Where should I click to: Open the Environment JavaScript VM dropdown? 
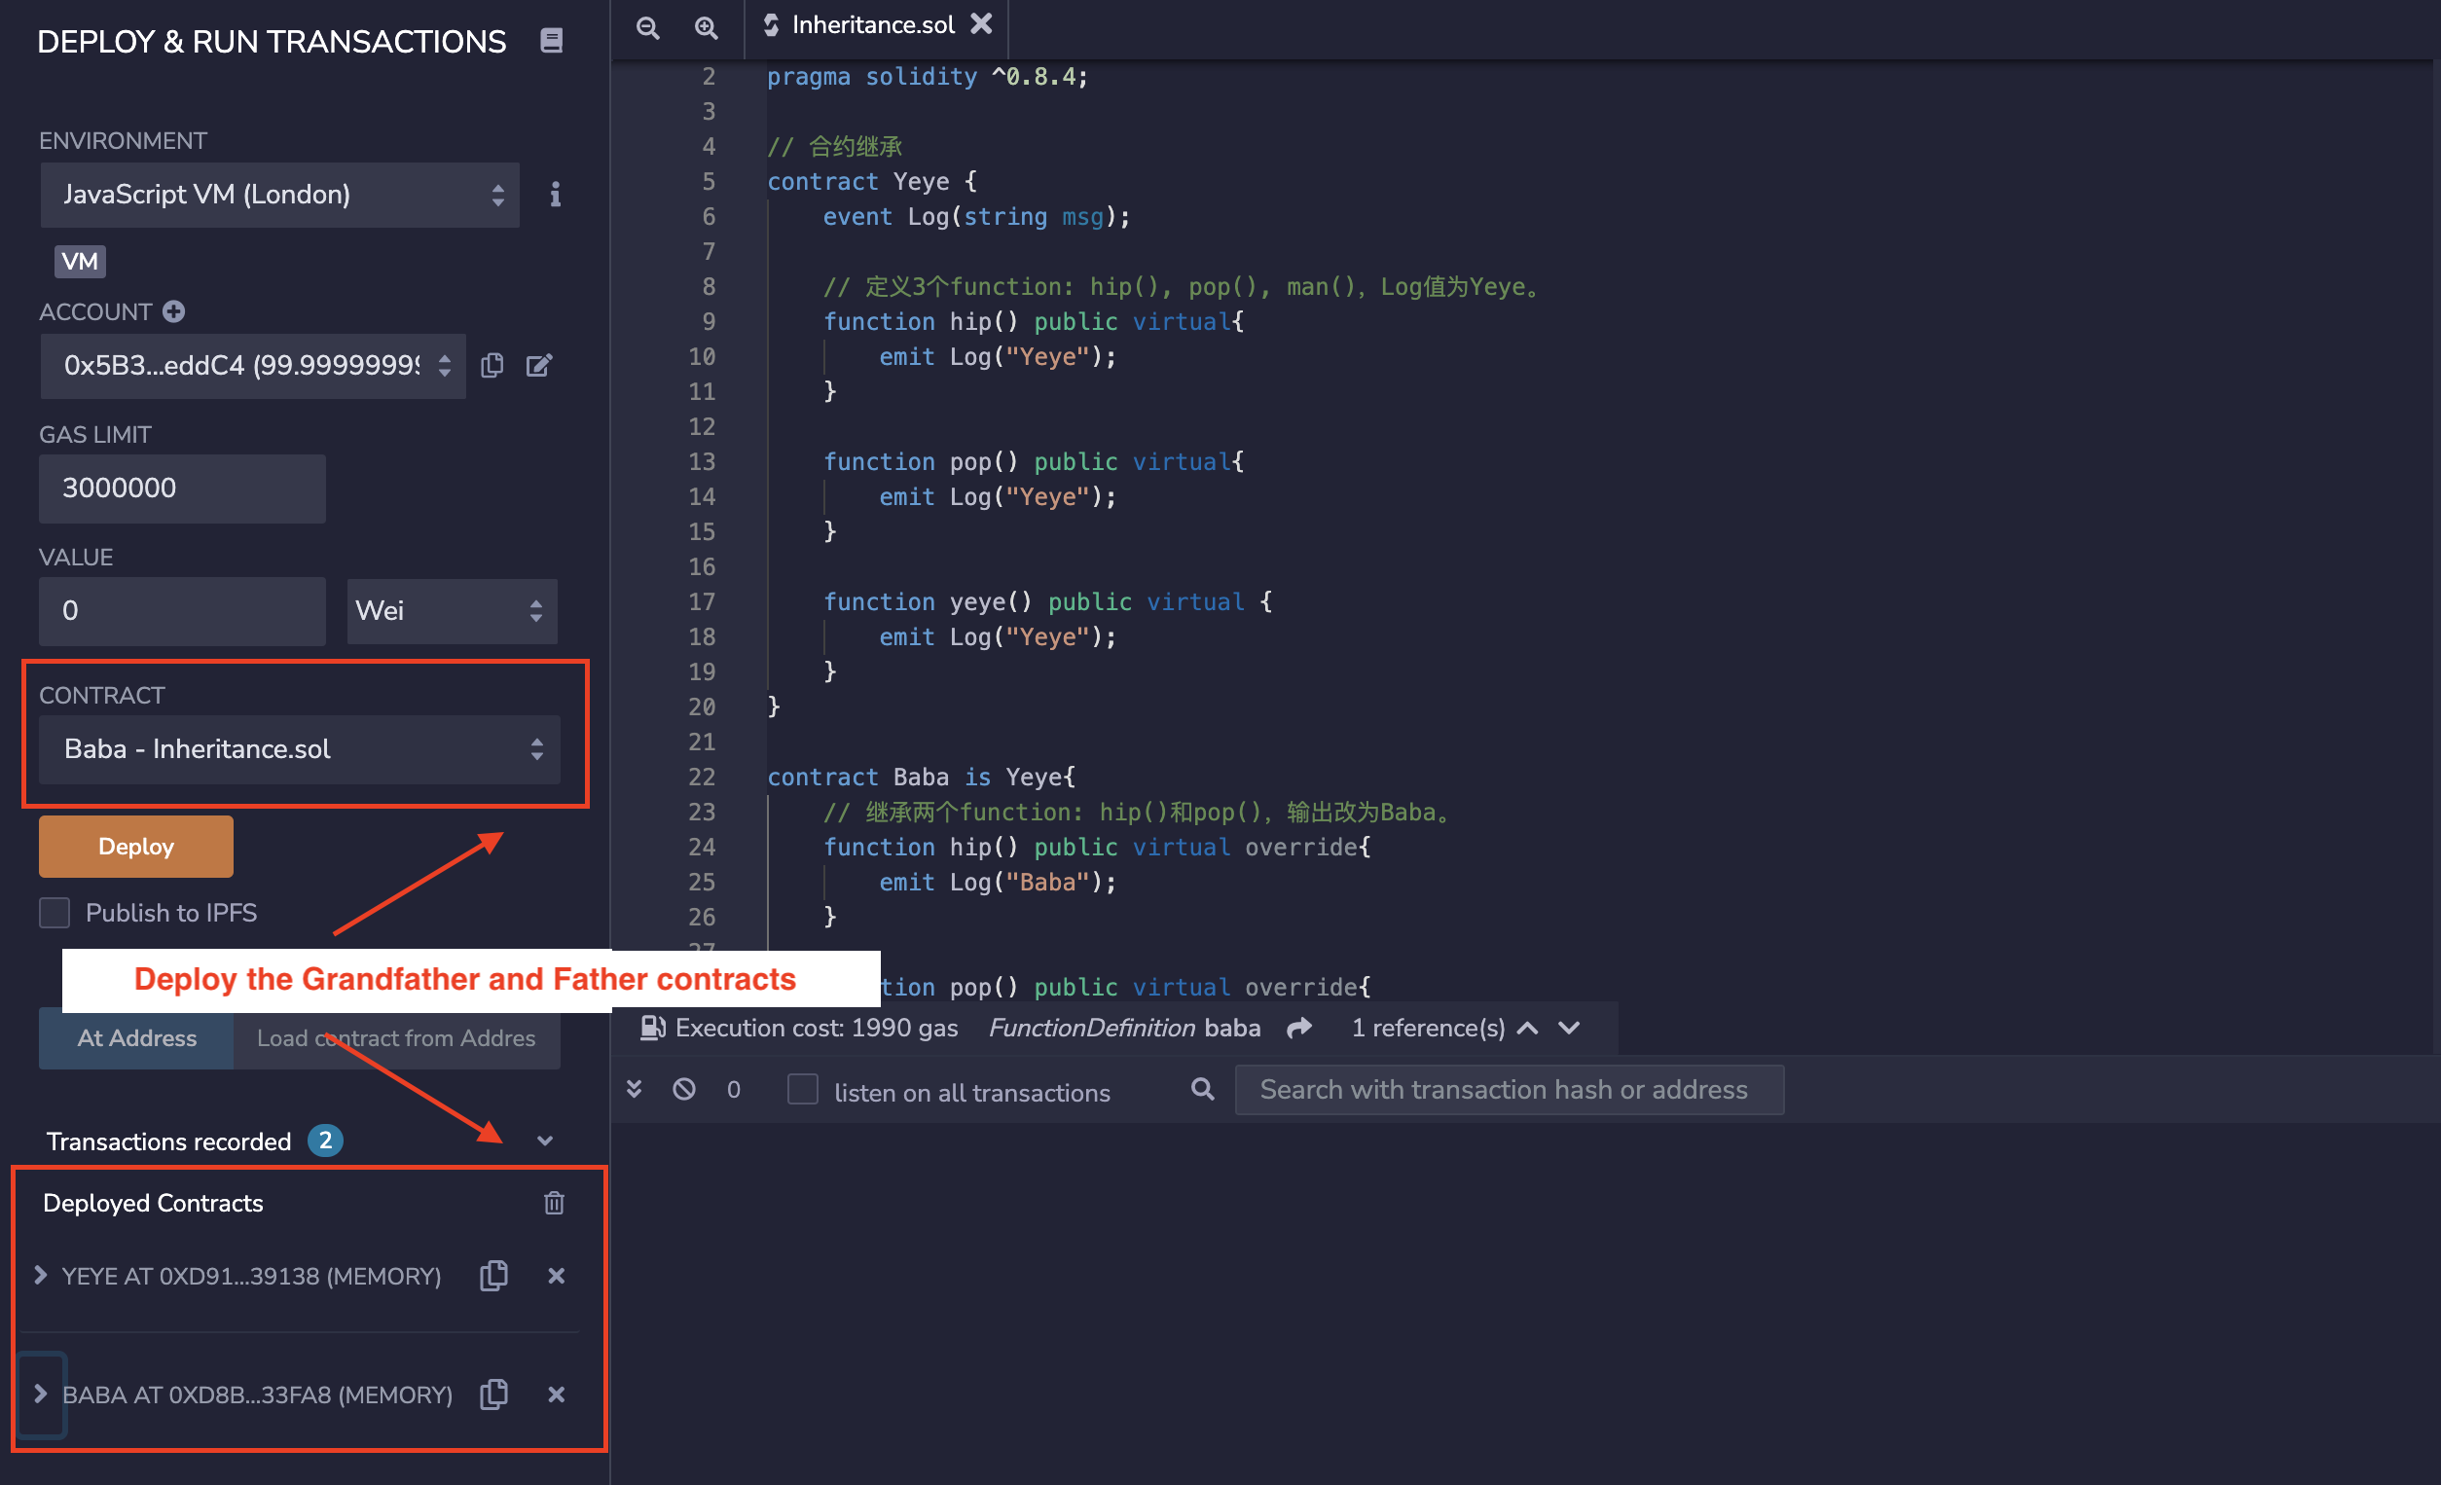279,196
